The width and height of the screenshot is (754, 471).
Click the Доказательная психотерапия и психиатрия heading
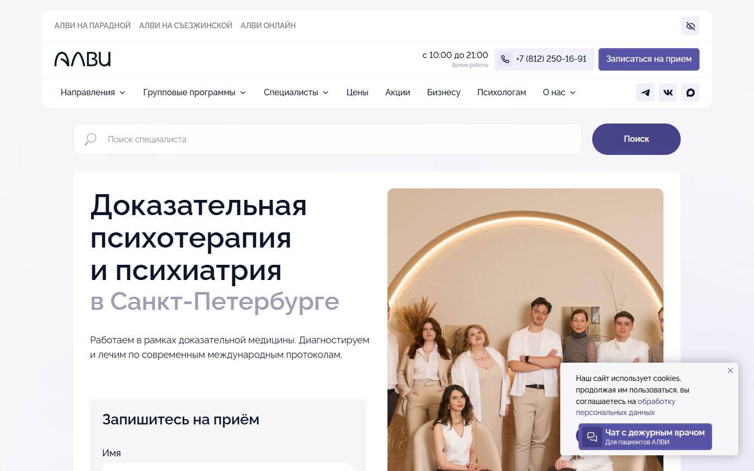[x=198, y=238]
